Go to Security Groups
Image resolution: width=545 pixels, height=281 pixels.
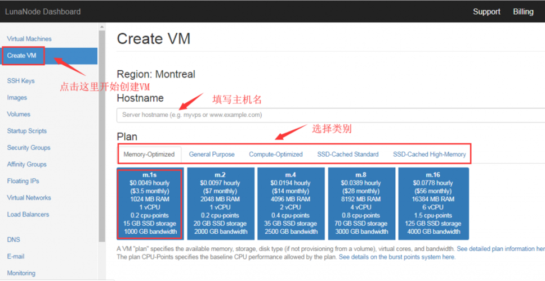coord(29,147)
